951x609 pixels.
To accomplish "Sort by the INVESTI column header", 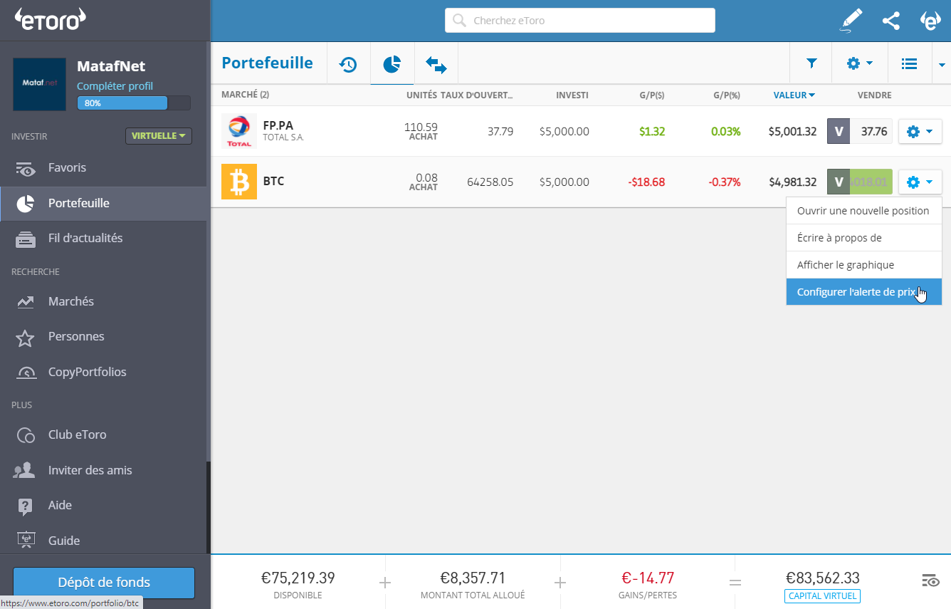I will 572,95.
